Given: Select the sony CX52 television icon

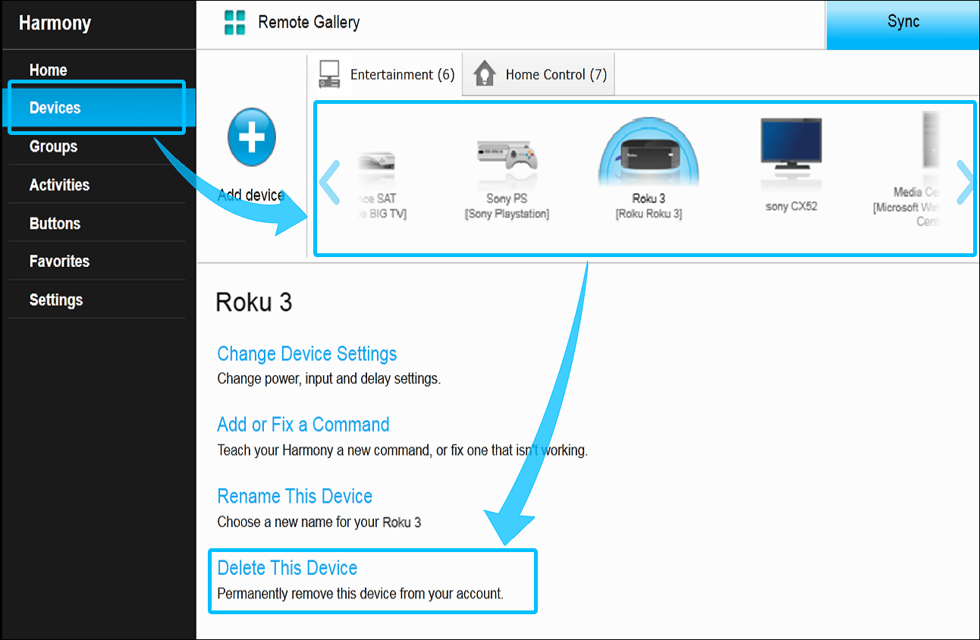Looking at the screenshot, I should 791,144.
